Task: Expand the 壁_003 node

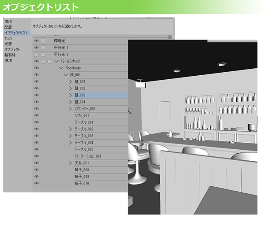Action: click(71, 95)
